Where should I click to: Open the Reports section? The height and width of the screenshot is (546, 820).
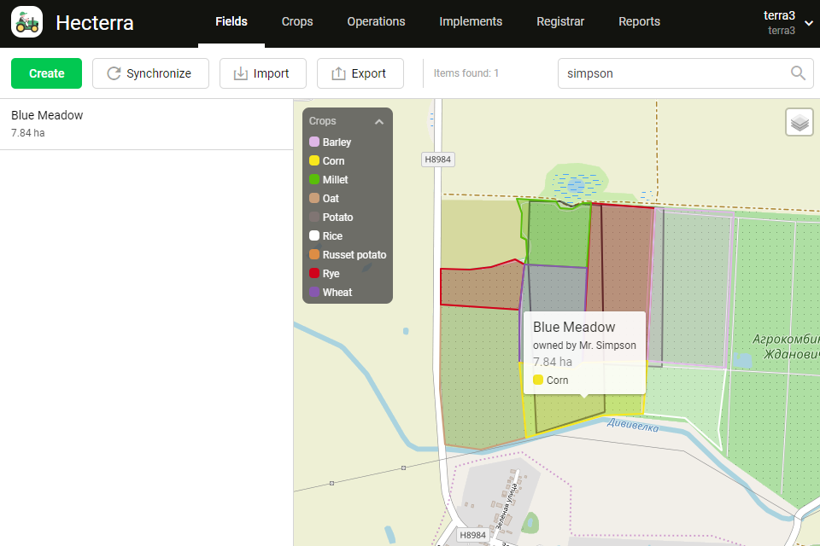point(639,22)
